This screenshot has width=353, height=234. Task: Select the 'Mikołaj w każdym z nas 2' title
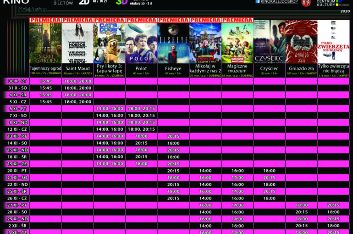pos(205,68)
